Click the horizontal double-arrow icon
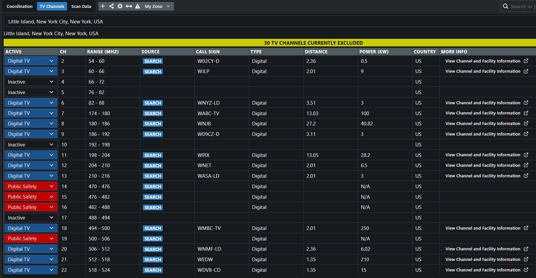This screenshot has height=278, width=536. (129, 6)
